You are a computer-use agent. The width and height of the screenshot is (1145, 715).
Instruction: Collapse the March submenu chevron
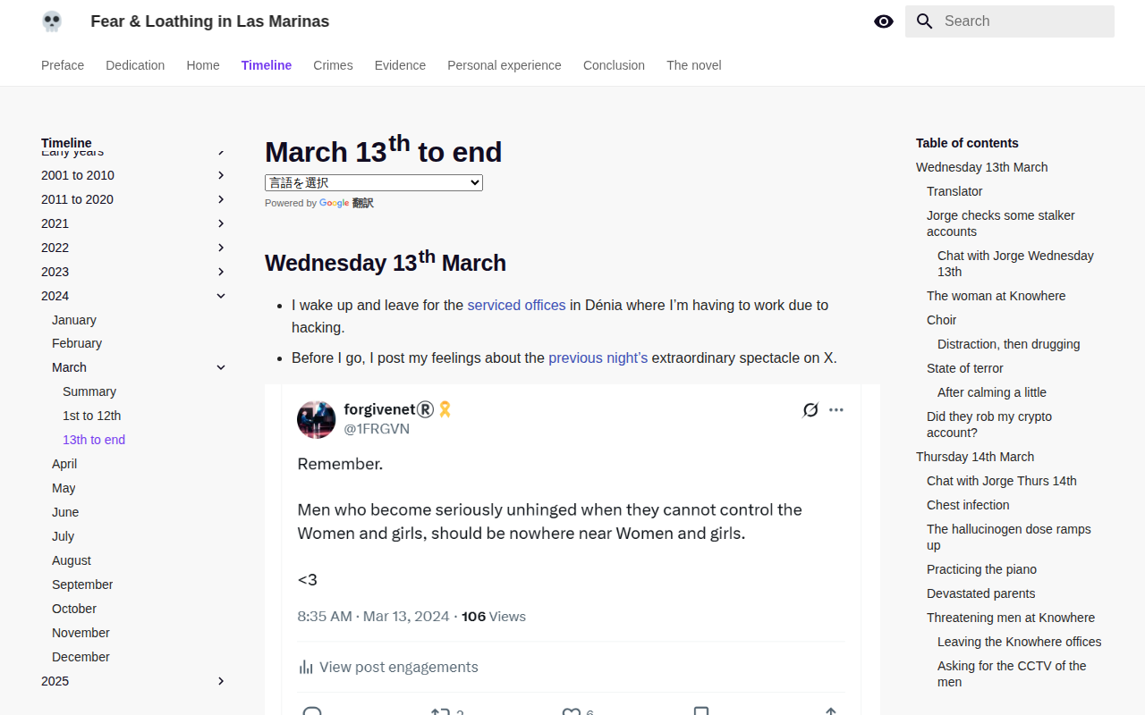pyautogui.click(x=221, y=367)
